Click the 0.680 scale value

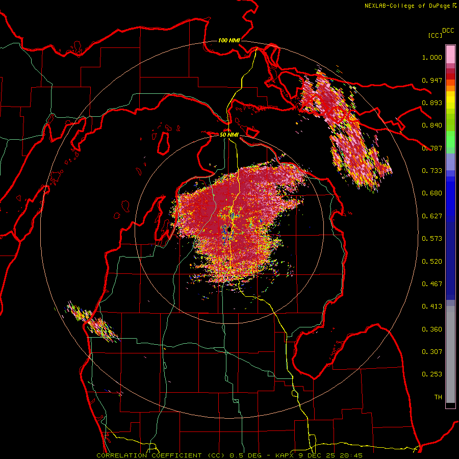[432, 193]
